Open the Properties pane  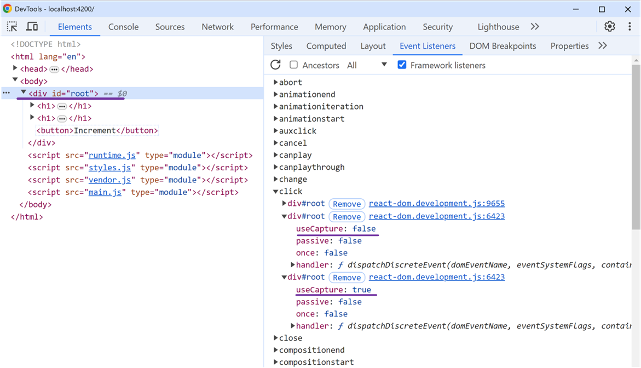pos(569,46)
